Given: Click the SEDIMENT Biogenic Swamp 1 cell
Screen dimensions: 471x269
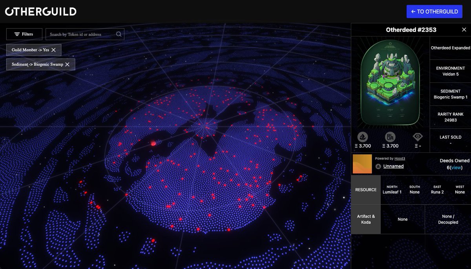Looking at the screenshot, I should 451,94.
